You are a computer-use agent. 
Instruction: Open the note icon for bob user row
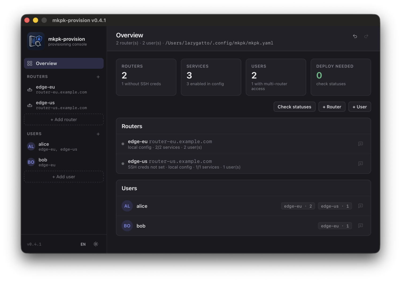(361, 226)
